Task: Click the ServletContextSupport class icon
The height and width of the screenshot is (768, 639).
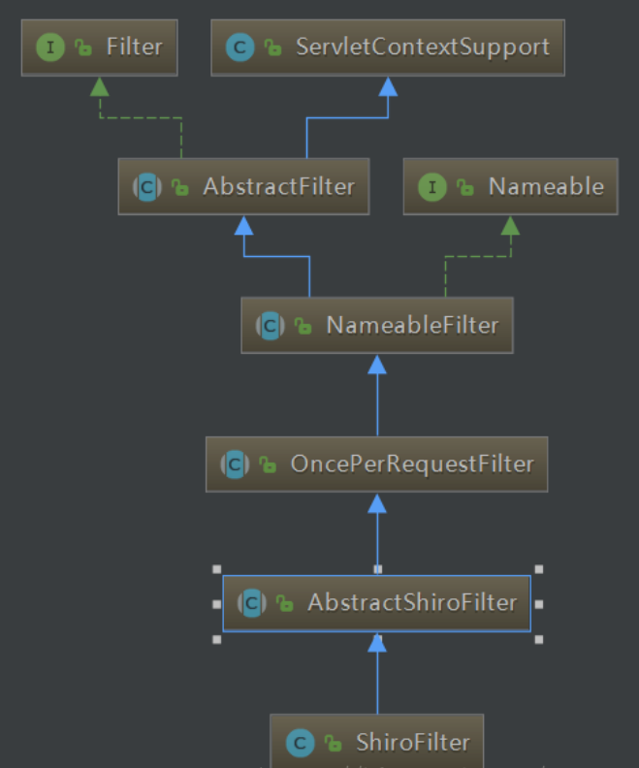Action: point(240,47)
